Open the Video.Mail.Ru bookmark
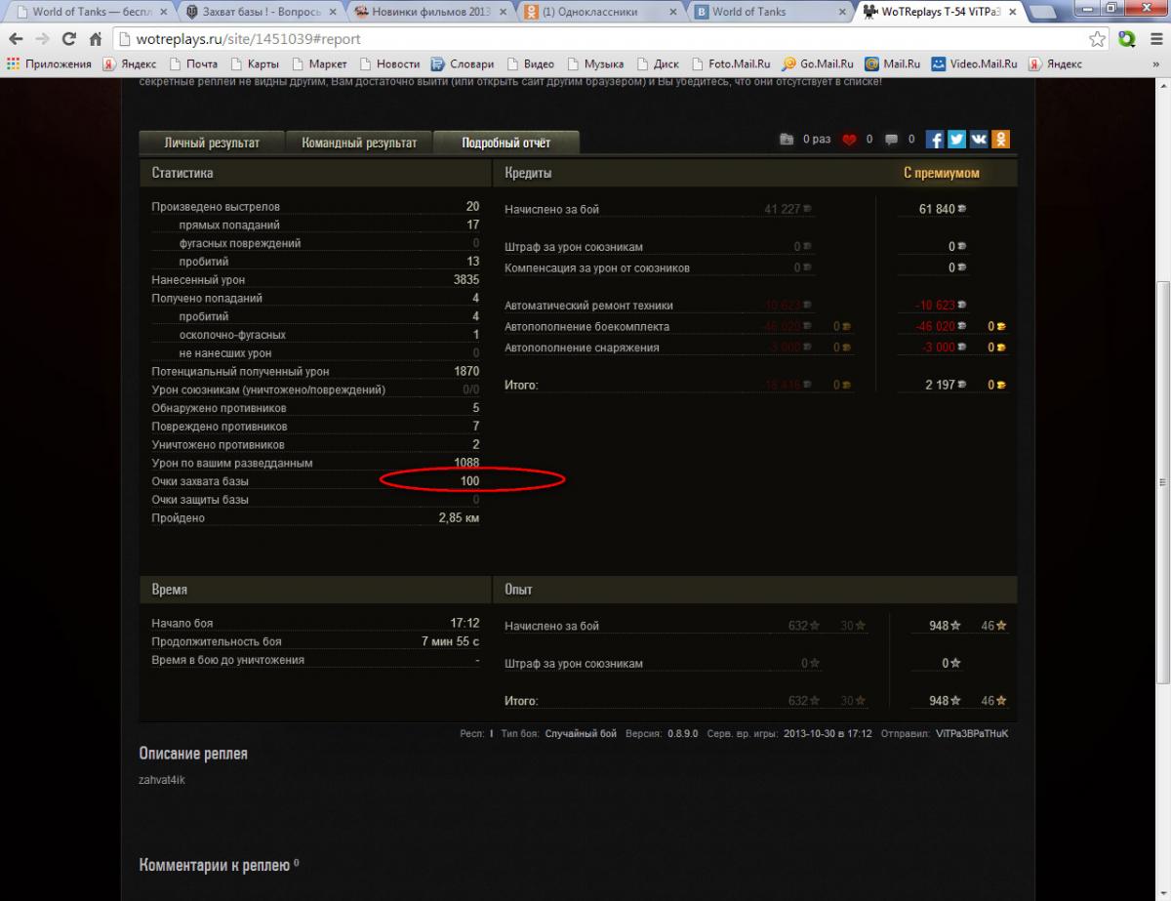This screenshot has height=901, width=1171. (x=972, y=63)
